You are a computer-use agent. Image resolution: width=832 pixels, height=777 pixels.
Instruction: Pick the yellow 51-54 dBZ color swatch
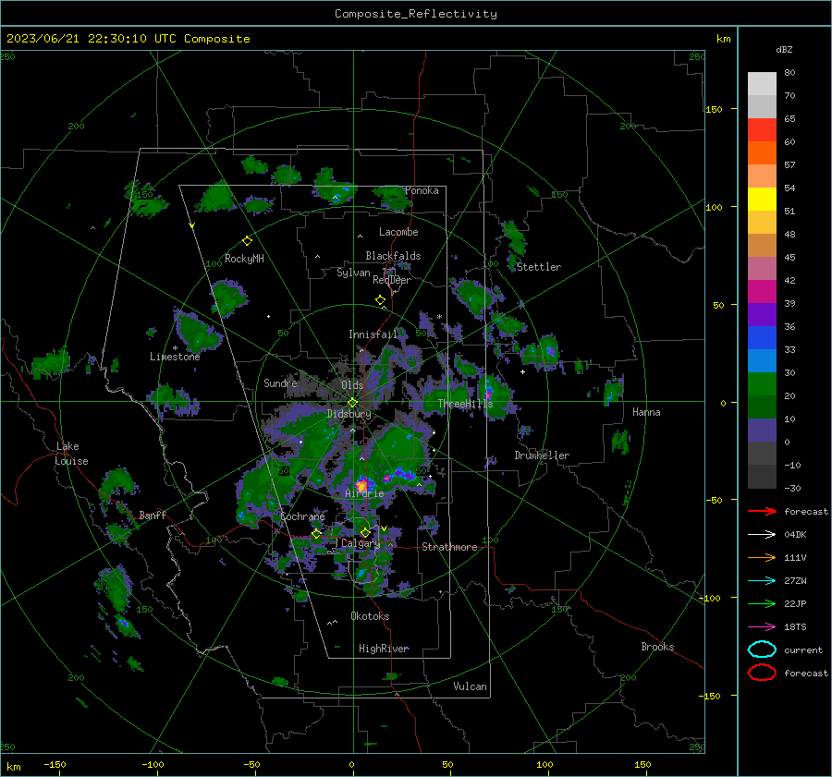click(762, 200)
